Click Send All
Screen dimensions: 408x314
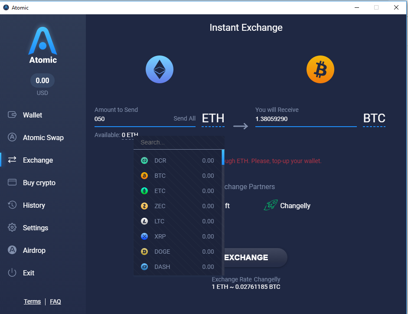pyautogui.click(x=184, y=118)
